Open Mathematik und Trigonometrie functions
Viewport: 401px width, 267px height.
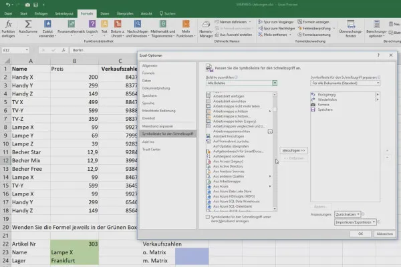(x=163, y=29)
